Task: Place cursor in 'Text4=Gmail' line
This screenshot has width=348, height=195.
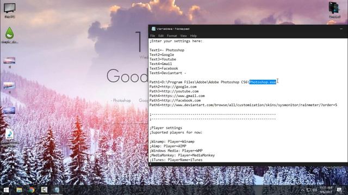Action: click(x=161, y=64)
